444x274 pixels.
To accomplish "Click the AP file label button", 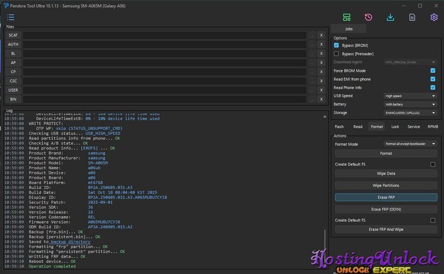I will (x=13, y=62).
